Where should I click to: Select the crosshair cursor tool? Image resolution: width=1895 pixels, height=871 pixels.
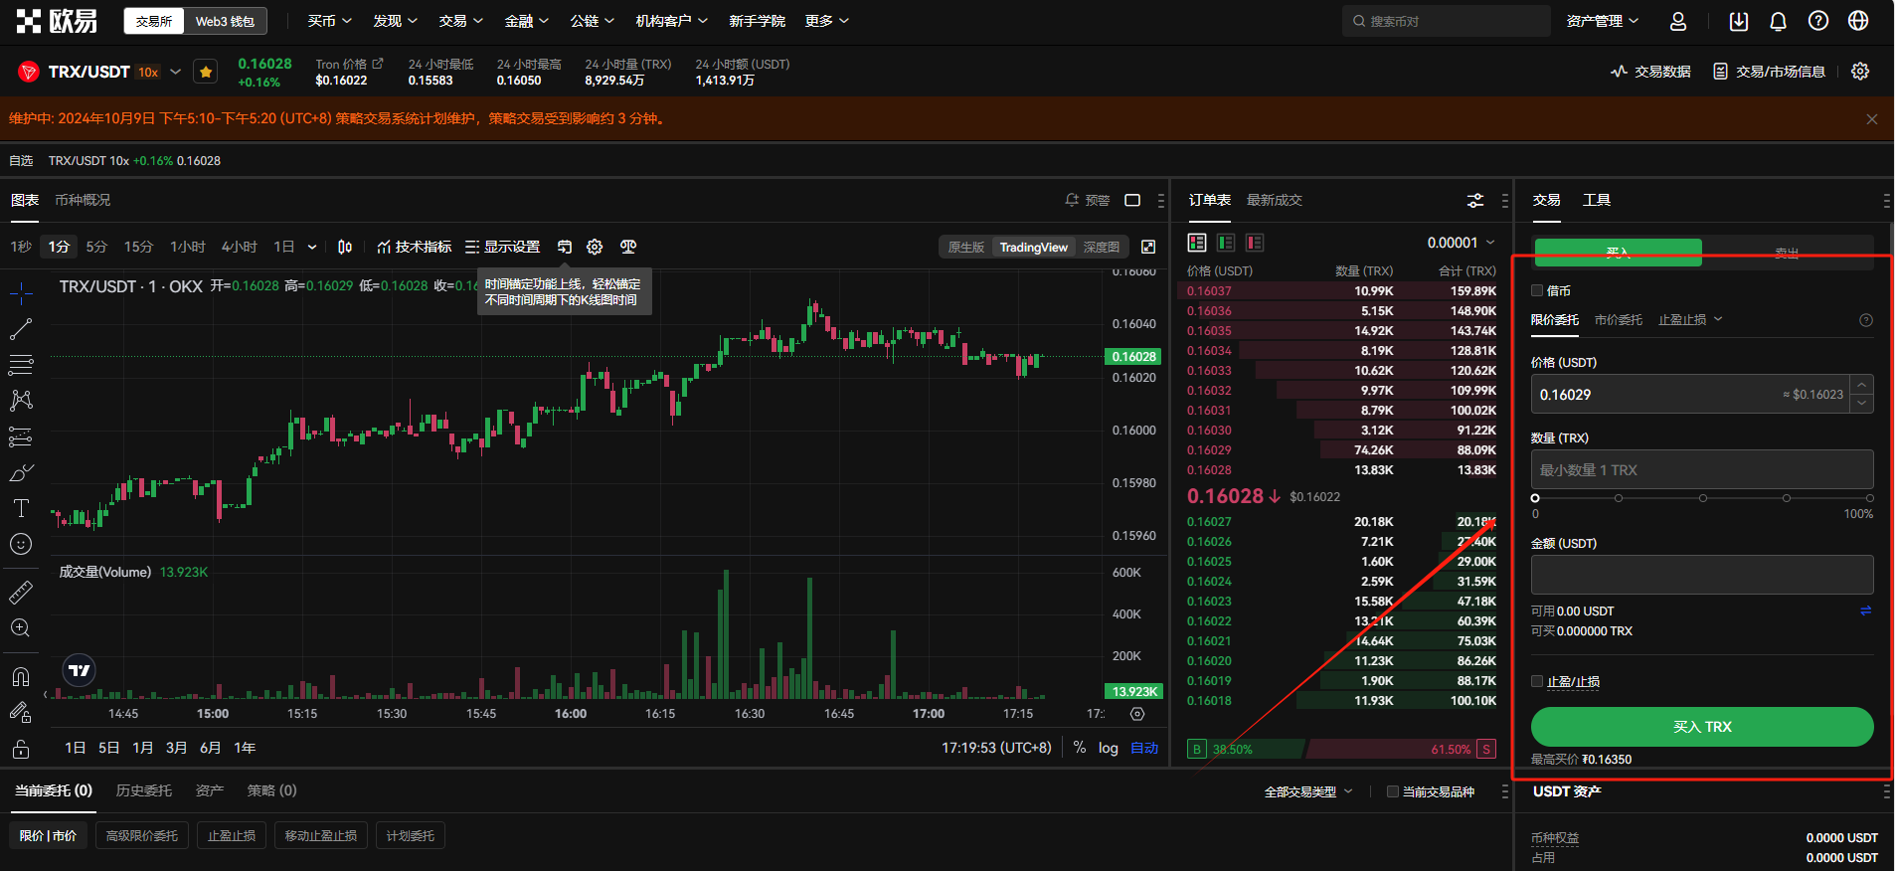(x=21, y=293)
